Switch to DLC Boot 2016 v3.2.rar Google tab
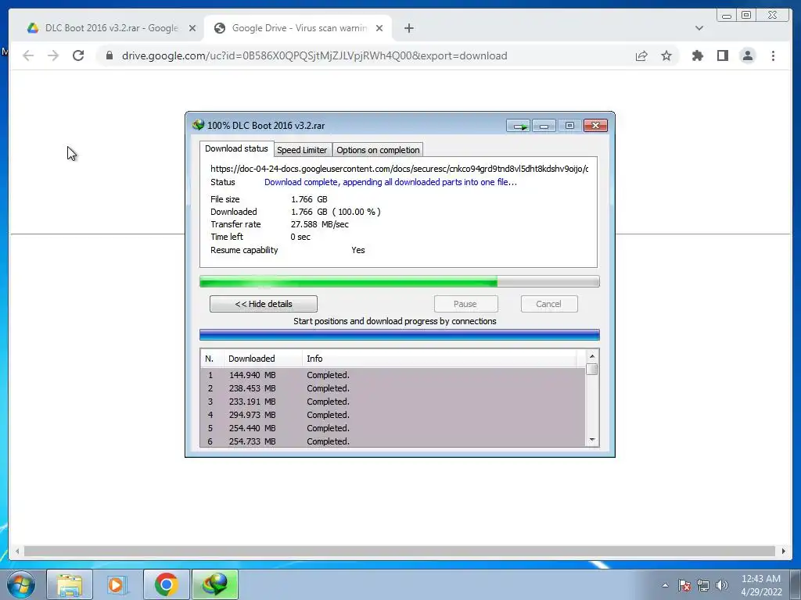 pyautogui.click(x=111, y=28)
